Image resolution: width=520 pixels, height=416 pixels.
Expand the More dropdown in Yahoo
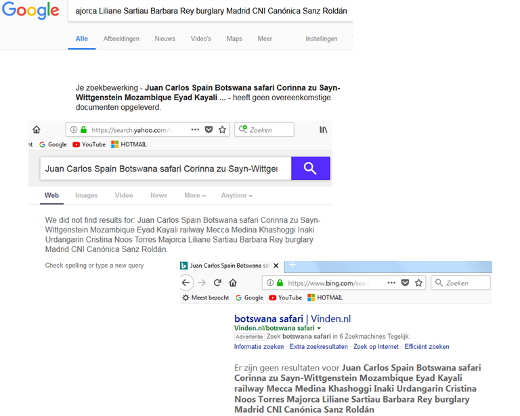195,195
